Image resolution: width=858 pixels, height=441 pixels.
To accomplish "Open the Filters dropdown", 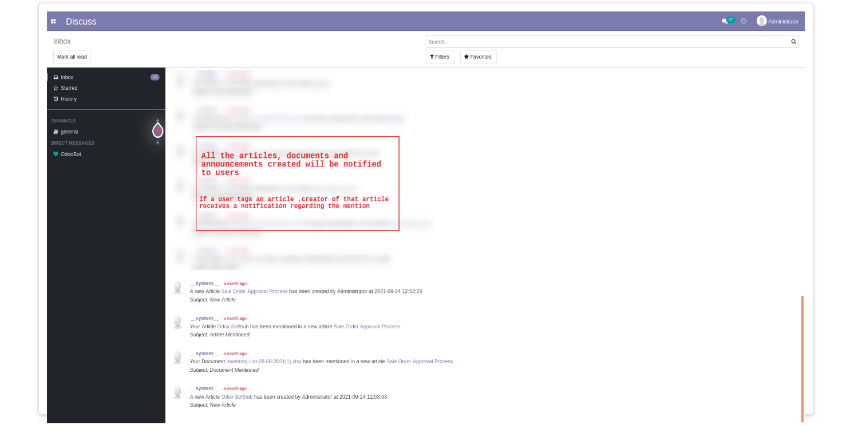I will coord(440,57).
